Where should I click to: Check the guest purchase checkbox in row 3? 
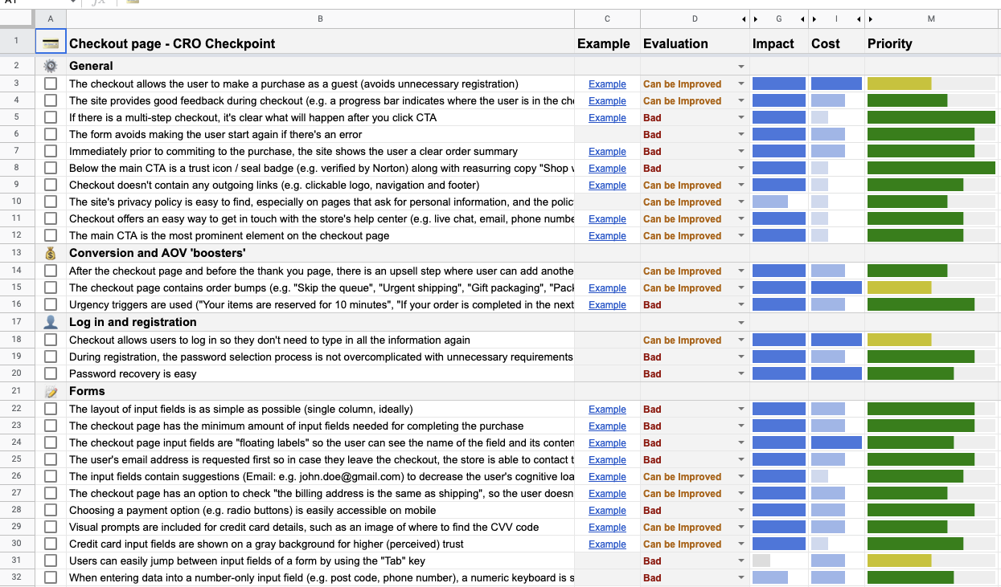(51, 84)
